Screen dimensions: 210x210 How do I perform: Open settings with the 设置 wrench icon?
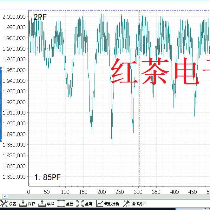(x=4, y=204)
